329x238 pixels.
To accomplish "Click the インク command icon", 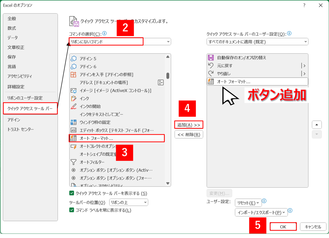I will pyautogui.click(x=73, y=98).
